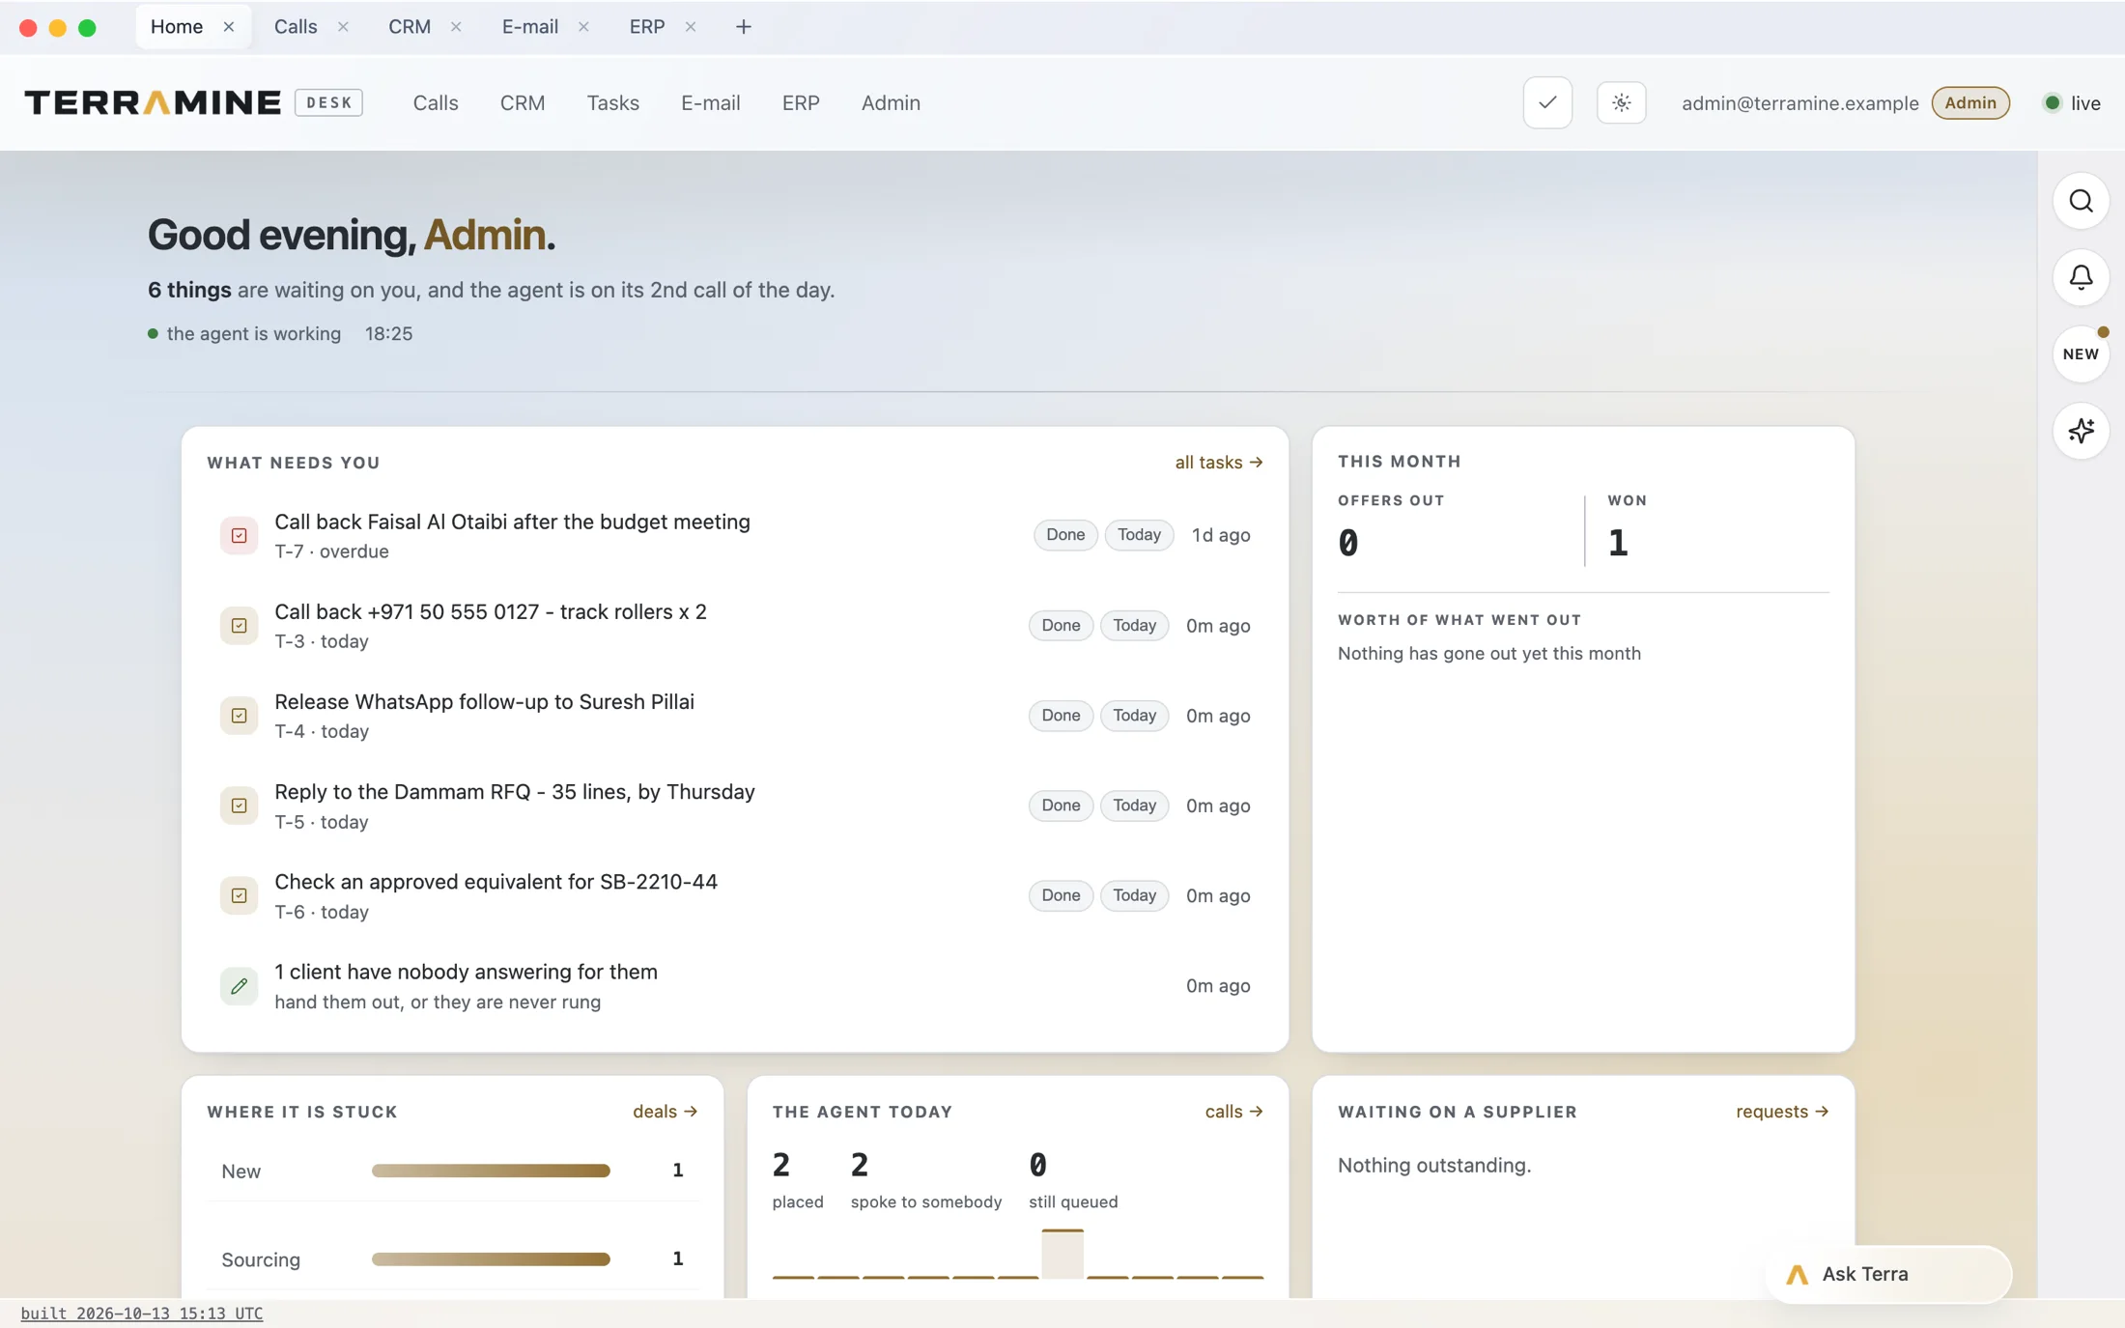Viewport: 2125px width, 1328px height.
Task: Click the live status indicator
Action: click(x=2072, y=102)
